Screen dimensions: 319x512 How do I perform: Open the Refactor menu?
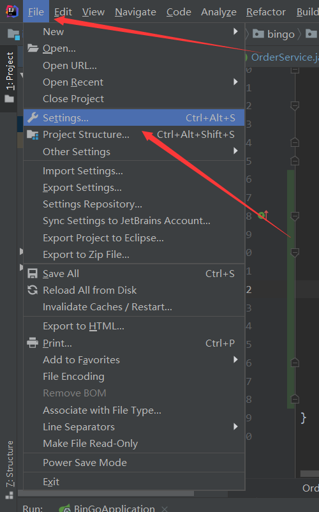(x=266, y=11)
